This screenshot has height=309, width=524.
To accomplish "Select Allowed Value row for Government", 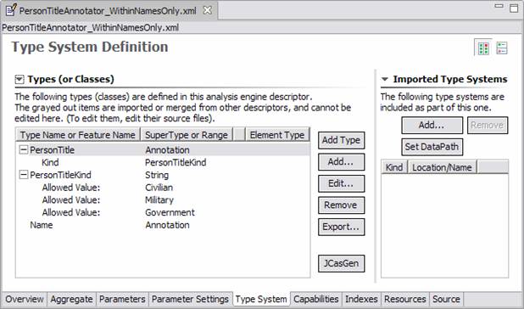I will click(163, 213).
